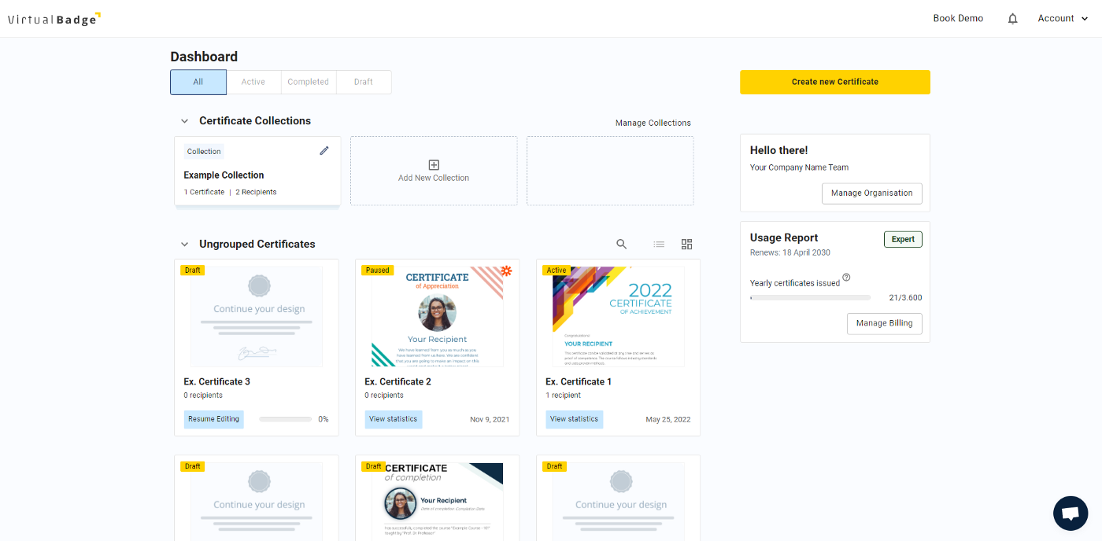The width and height of the screenshot is (1102, 541).
Task: Open the chat support bubble
Action: pyautogui.click(x=1070, y=513)
